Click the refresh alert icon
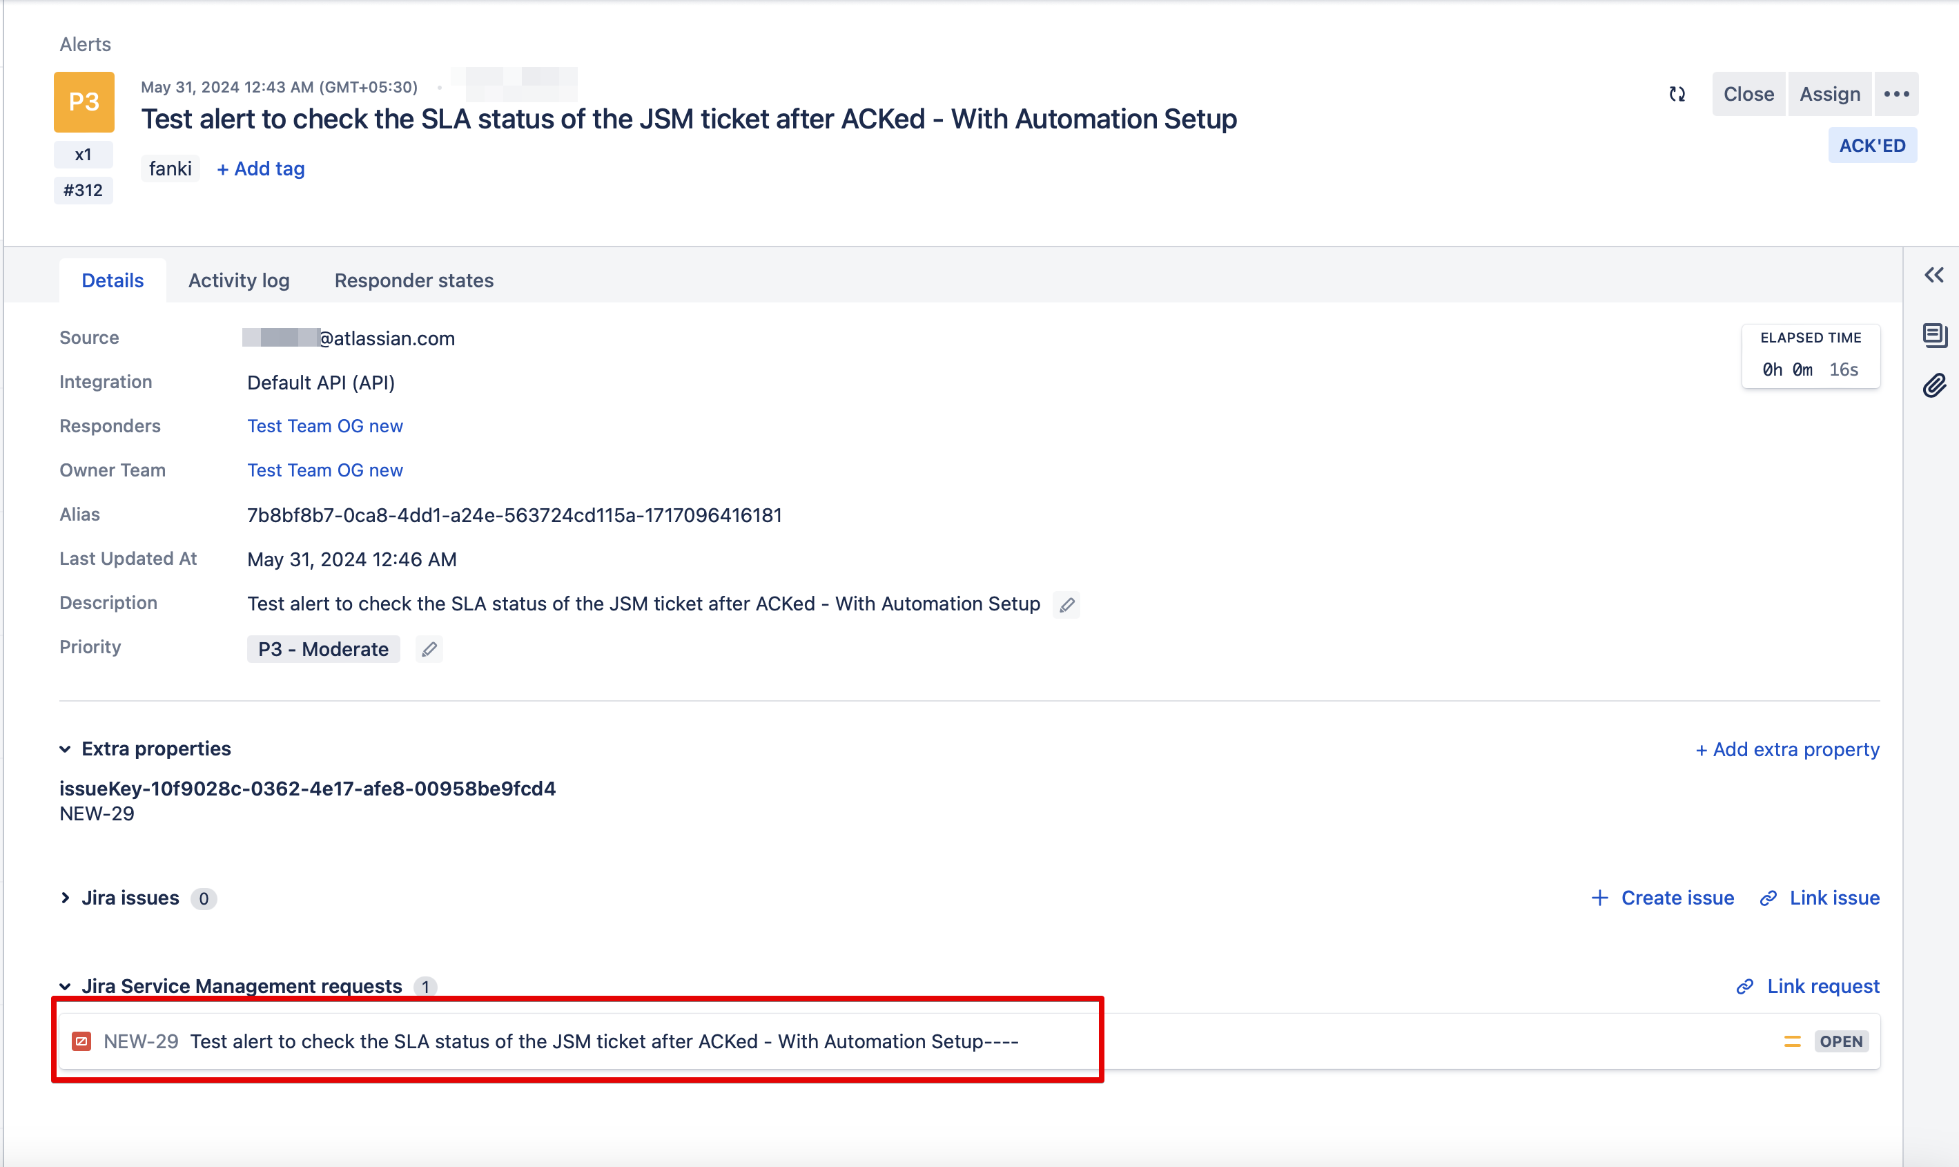Screen dimensions: 1959x1167 coord(1677,95)
